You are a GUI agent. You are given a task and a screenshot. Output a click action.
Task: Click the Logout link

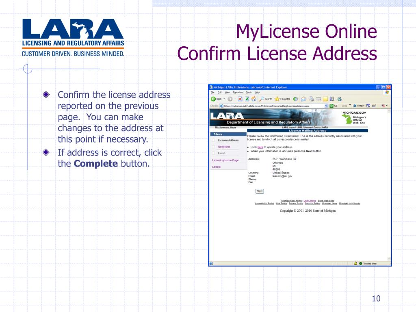pos(216,167)
